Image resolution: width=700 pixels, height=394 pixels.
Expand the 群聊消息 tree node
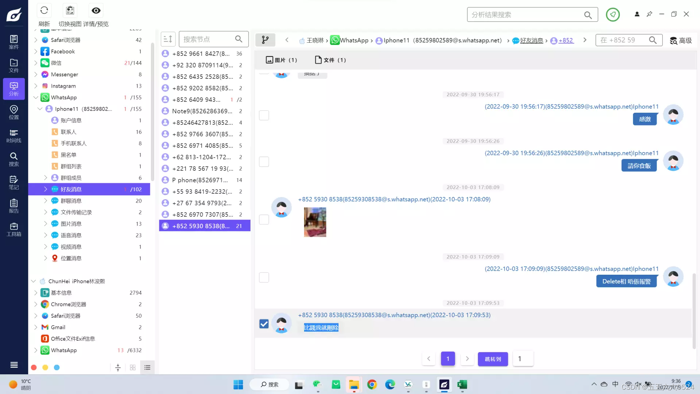click(46, 201)
